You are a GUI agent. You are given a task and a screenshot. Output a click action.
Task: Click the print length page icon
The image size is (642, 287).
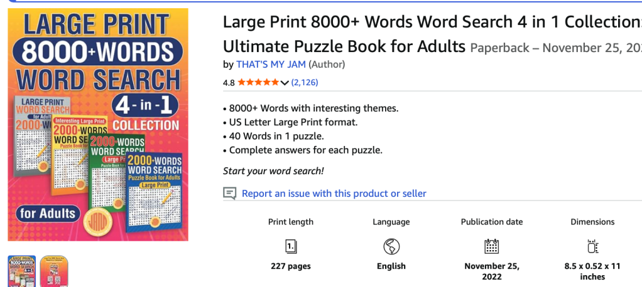click(291, 246)
